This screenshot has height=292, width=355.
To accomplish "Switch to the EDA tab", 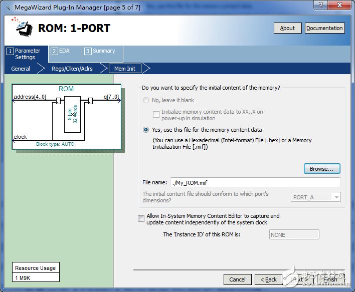I will click(65, 54).
